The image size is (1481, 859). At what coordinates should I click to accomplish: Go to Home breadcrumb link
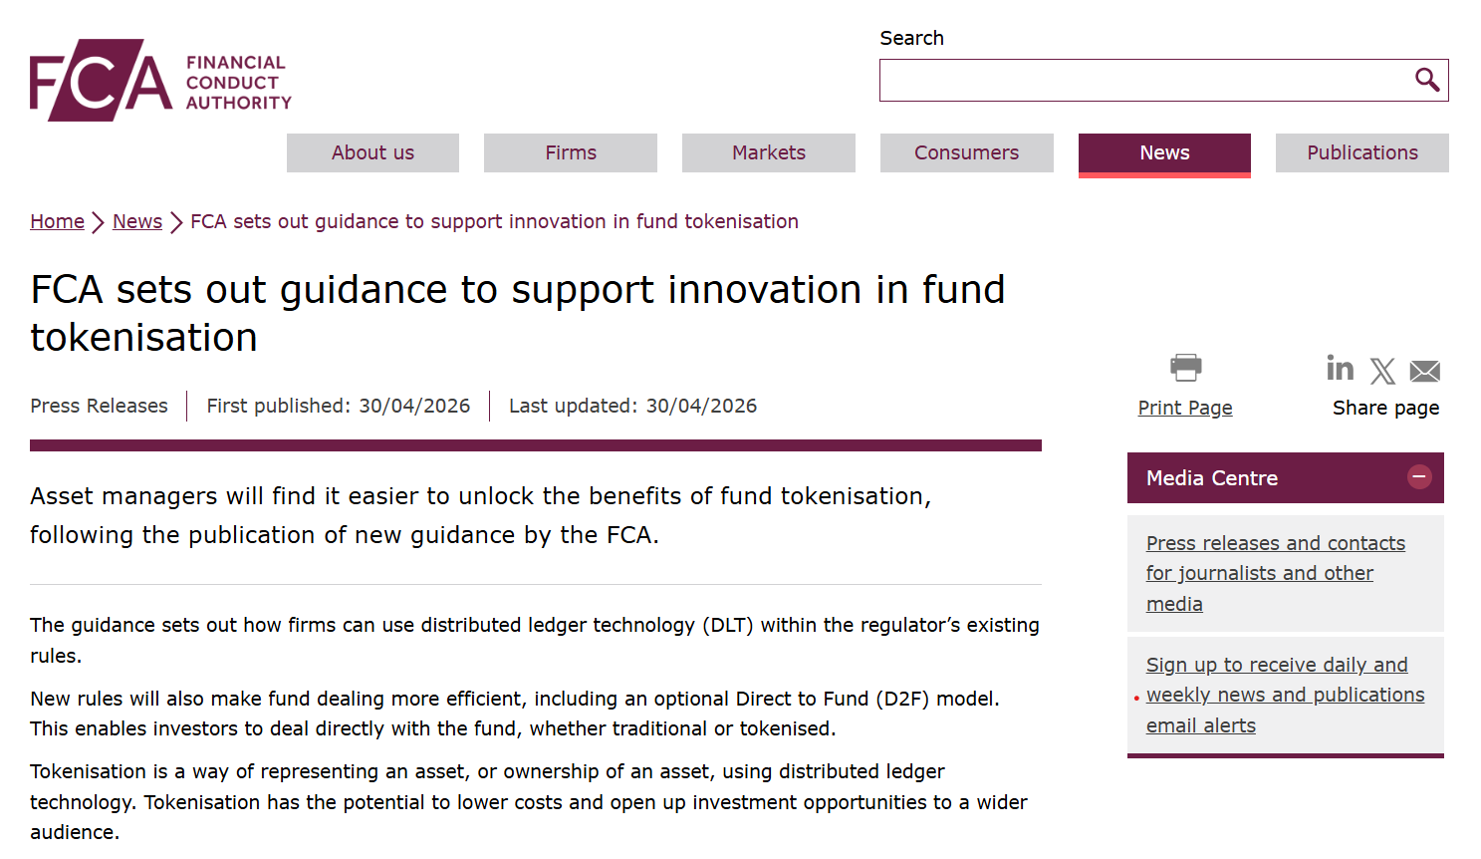pos(57,221)
